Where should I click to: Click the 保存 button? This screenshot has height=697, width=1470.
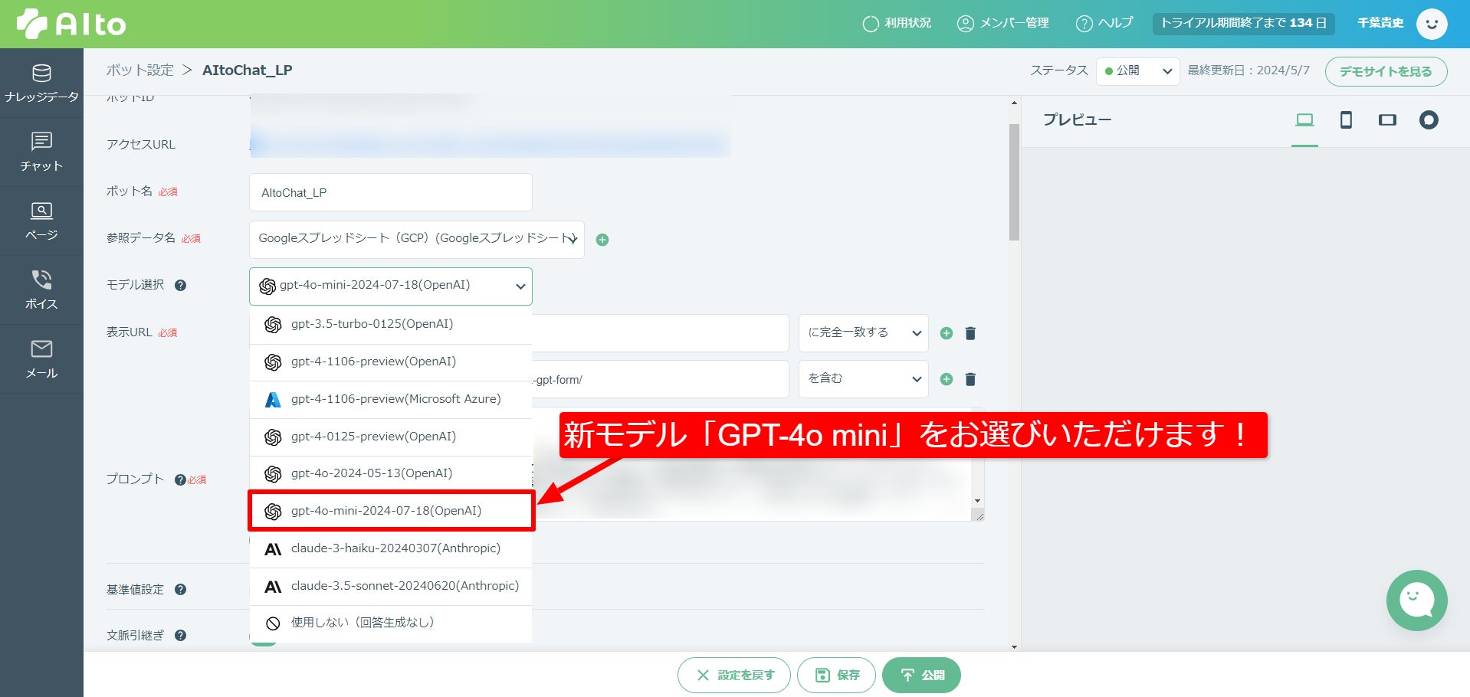(836, 675)
